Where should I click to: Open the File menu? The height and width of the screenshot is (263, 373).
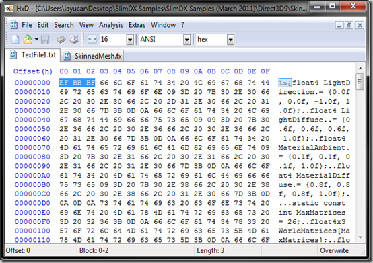tap(27, 25)
